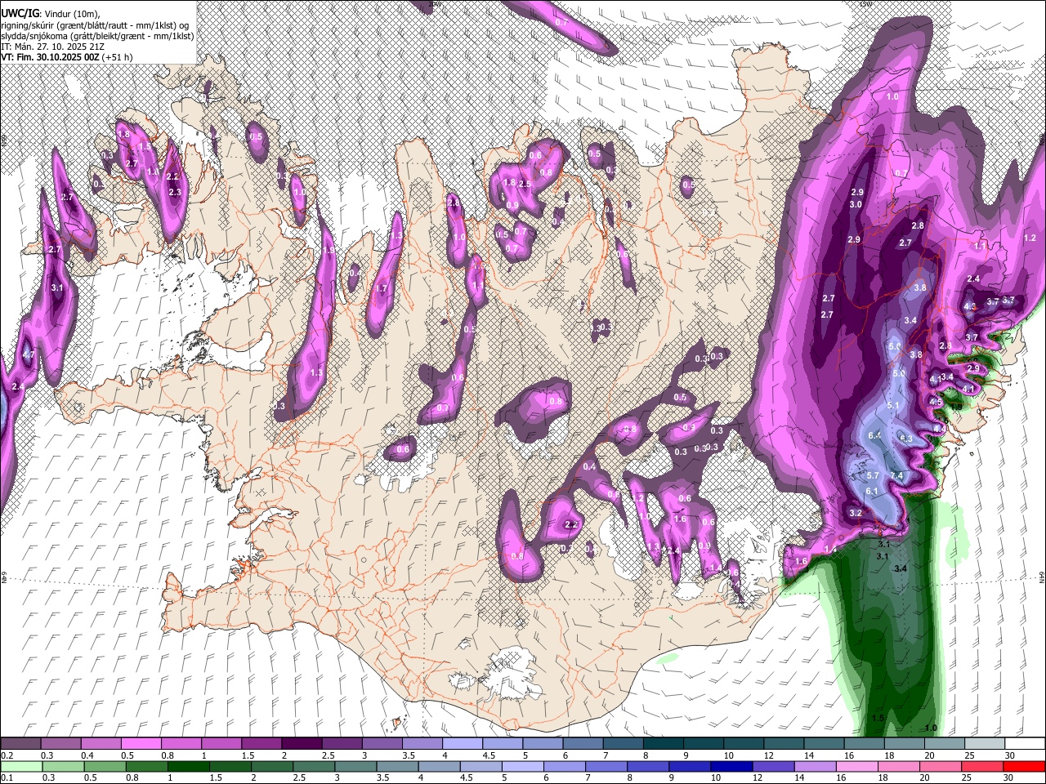Click the 3.2 value at the snow band's edge
The image size is (1046, 784).
point(856,514)
